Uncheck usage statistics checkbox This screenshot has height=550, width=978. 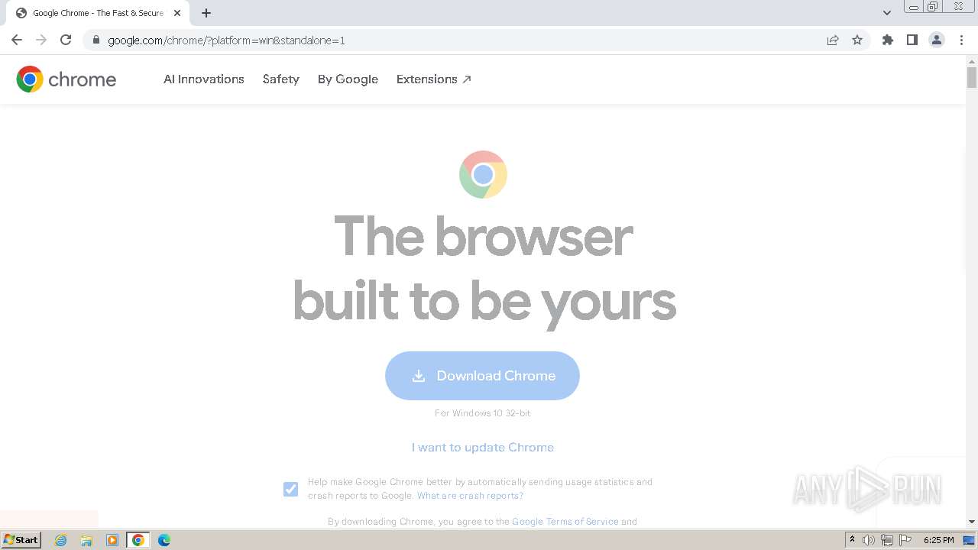point(290,489)
